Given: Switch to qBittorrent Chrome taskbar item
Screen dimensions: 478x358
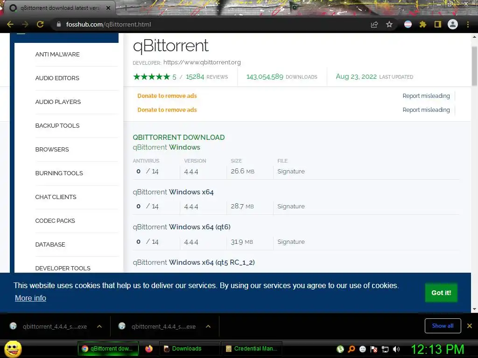Looking at the screenshot, I should (x=108, y=349).
